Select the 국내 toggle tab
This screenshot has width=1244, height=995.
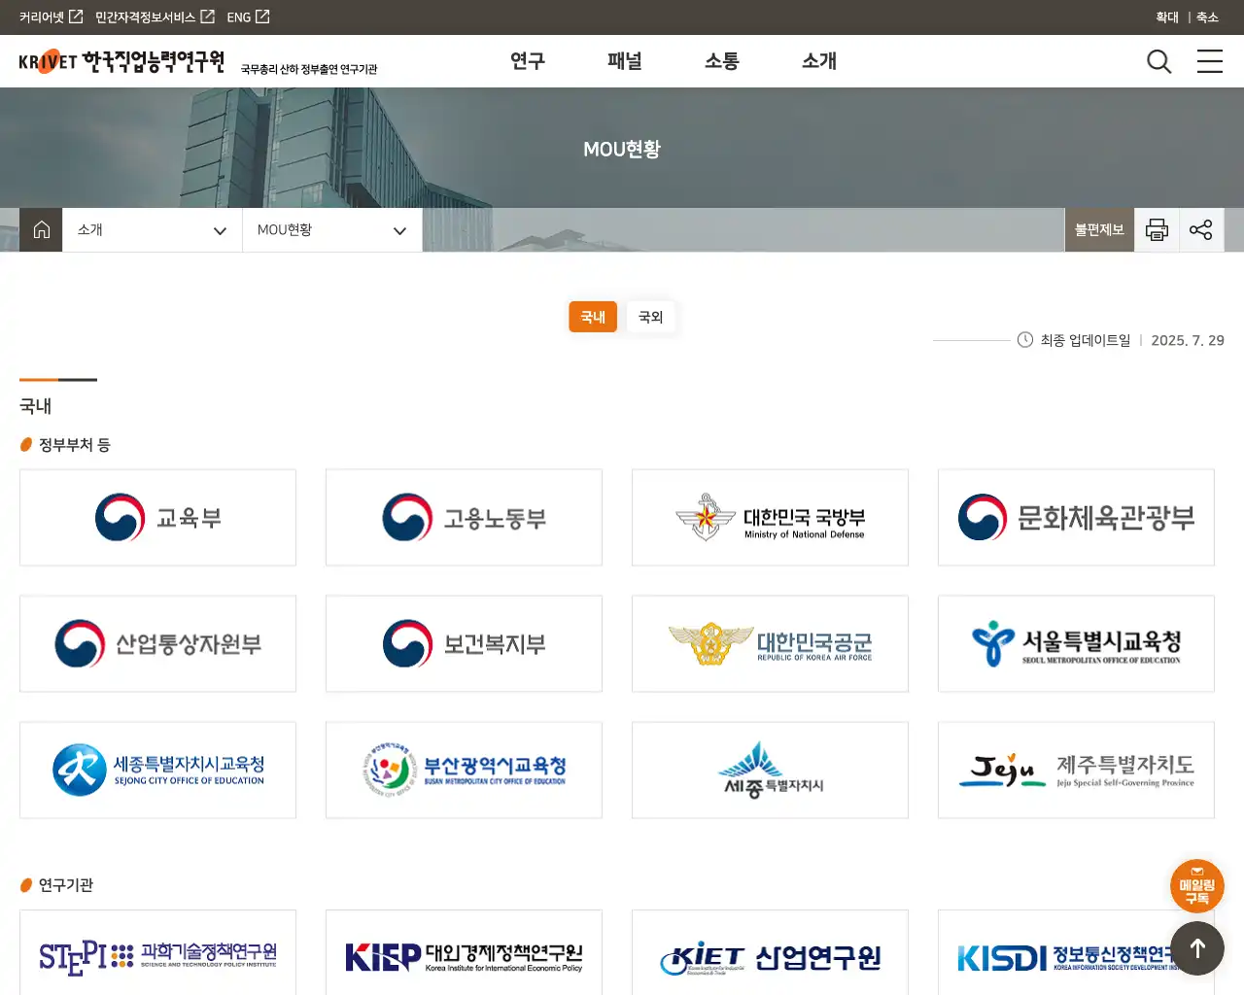(x=593, y=317)
